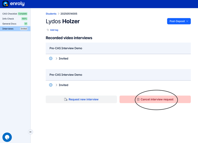
Task: Expand the second Invited status chevron
Action: [56, 85]
